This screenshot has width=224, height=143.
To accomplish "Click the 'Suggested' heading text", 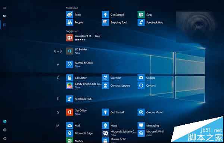I will point(72,31).
